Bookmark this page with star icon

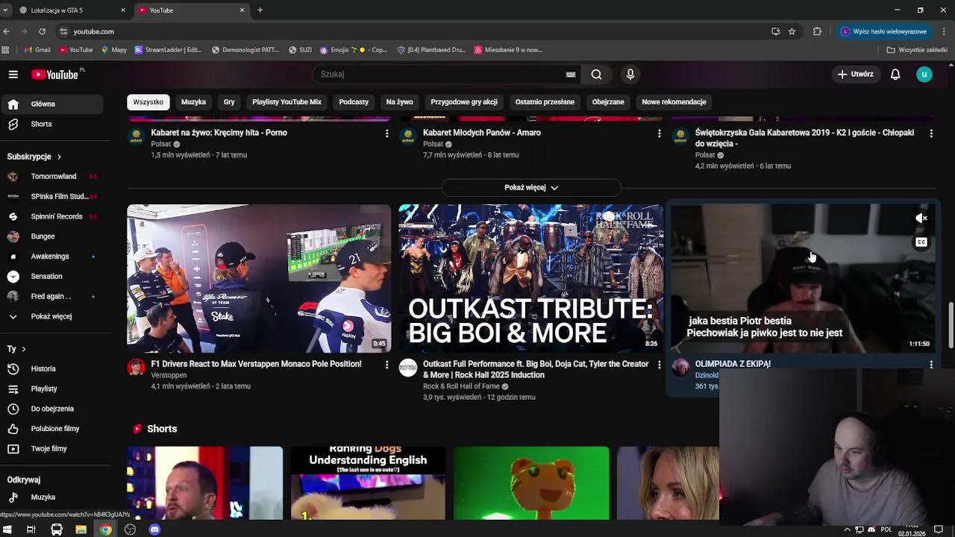(x=792, y=31)
